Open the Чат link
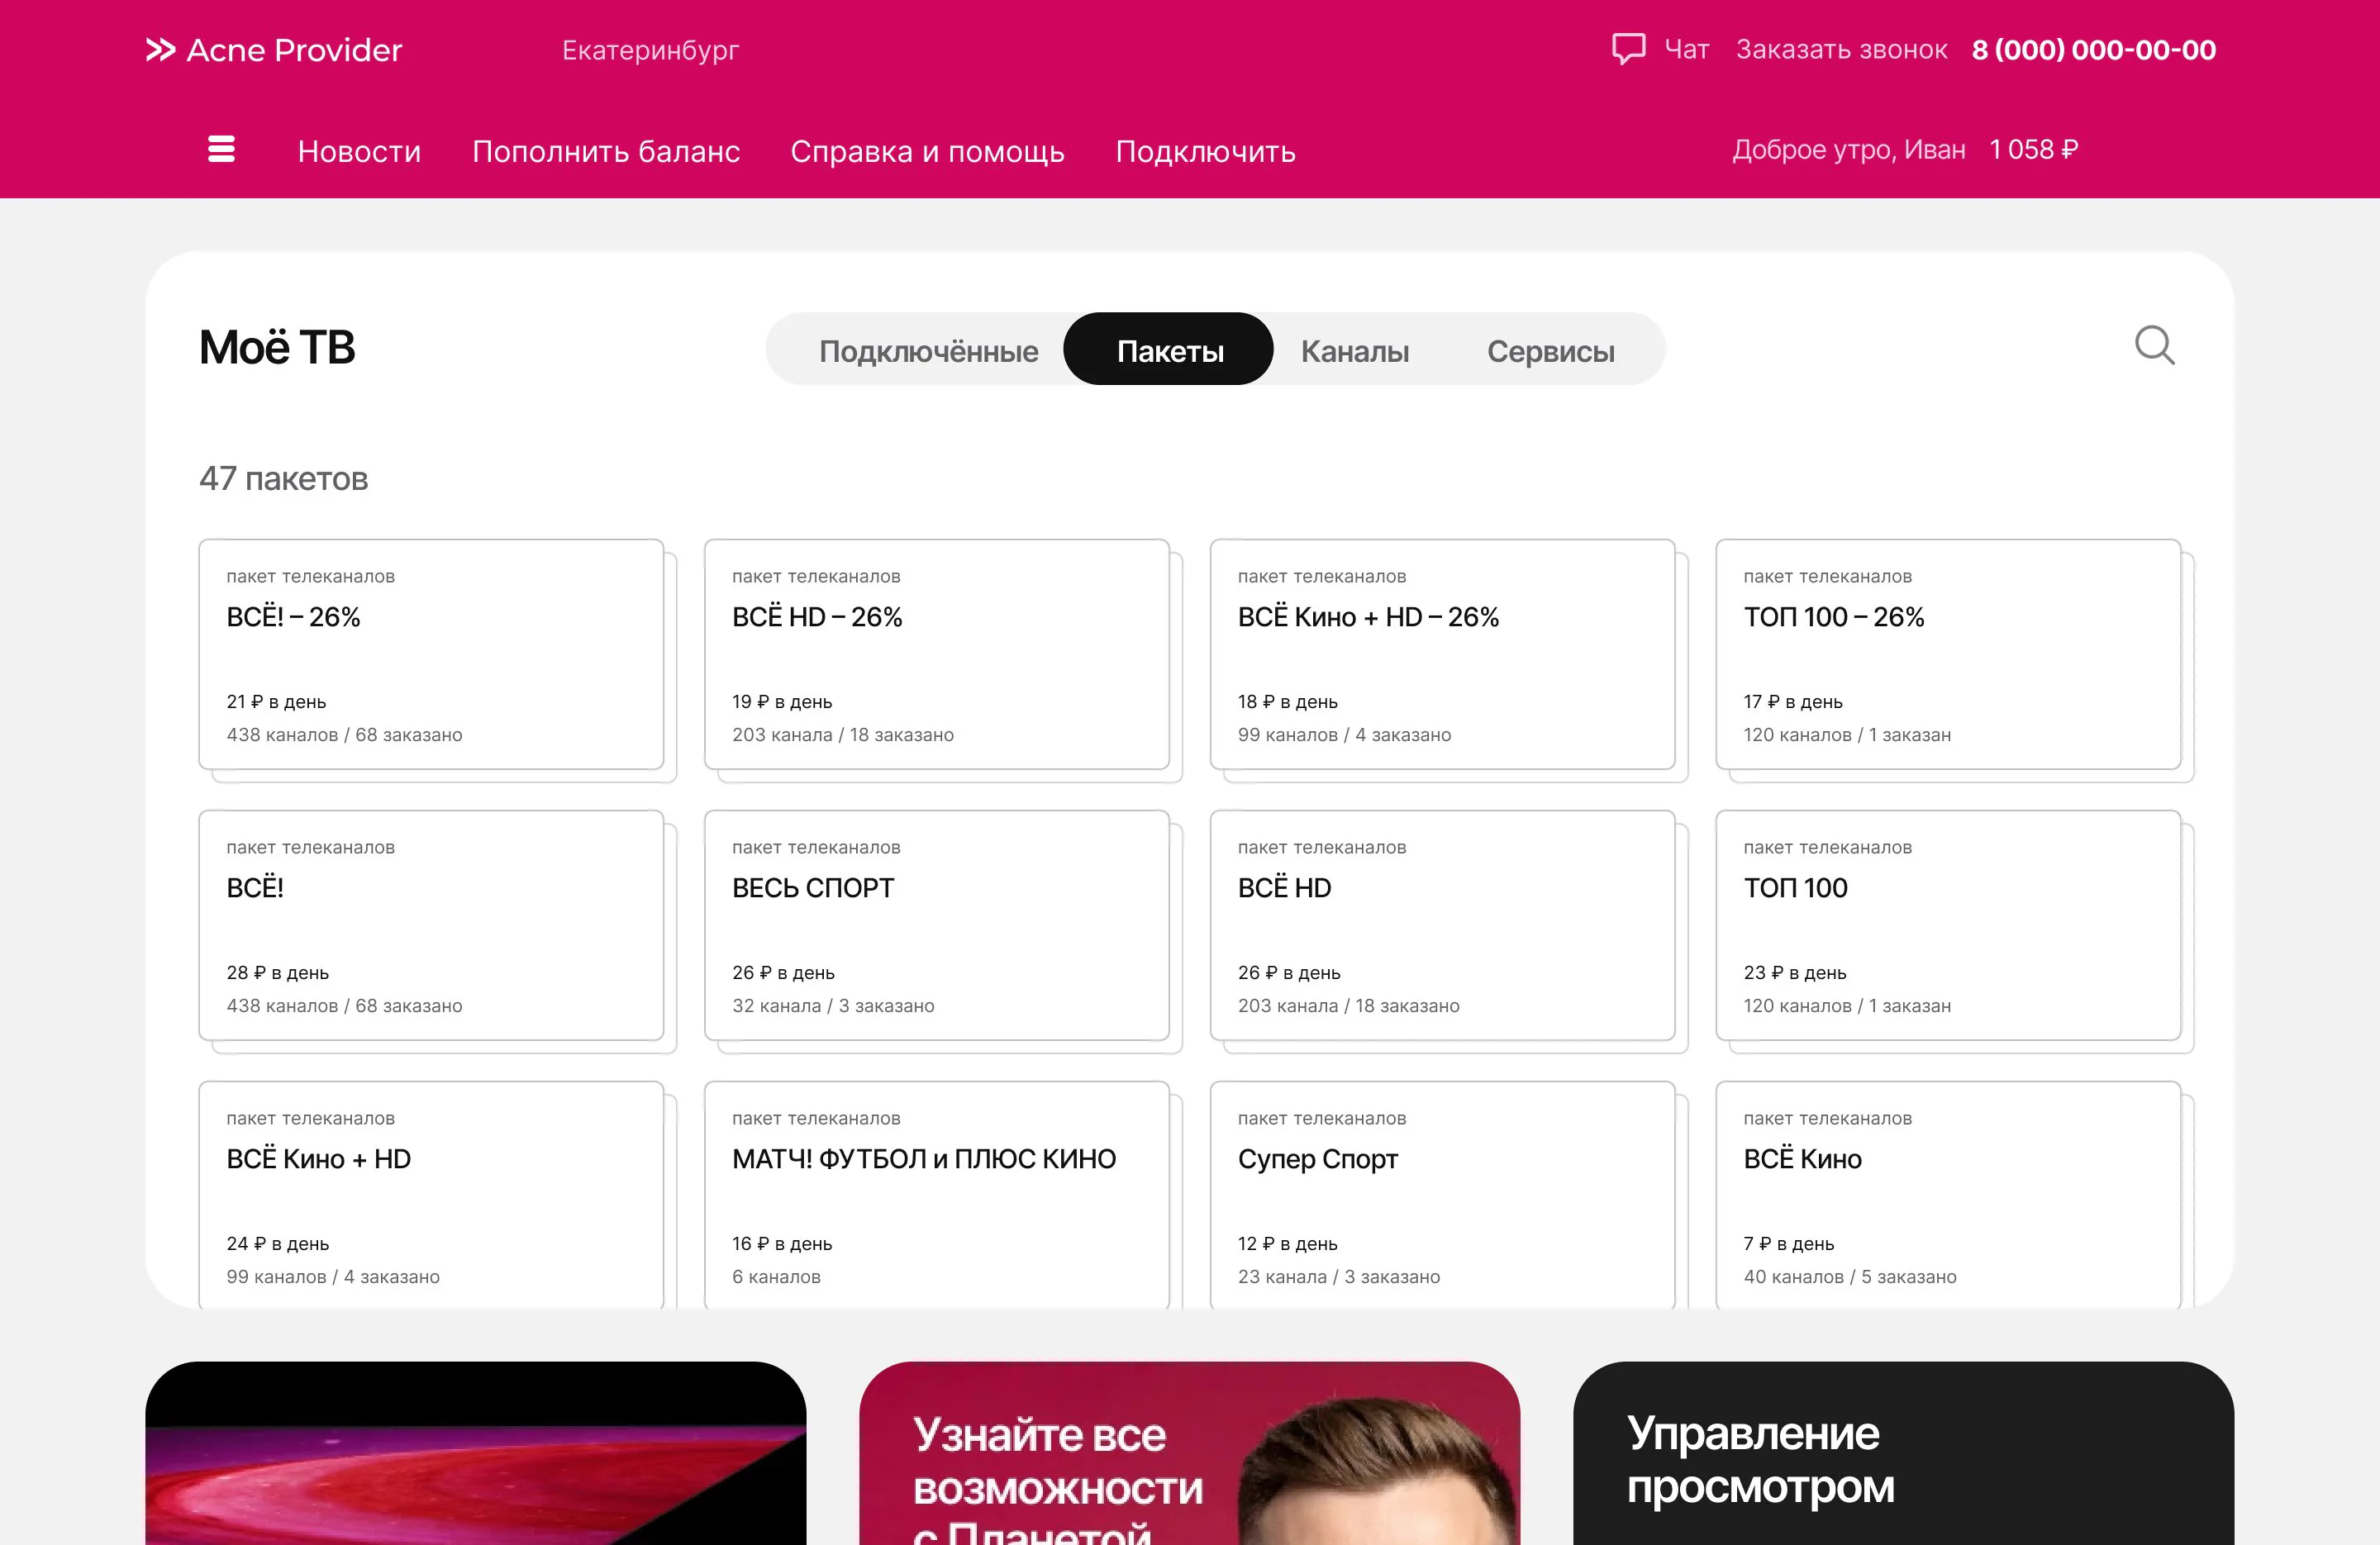2380x1545 pixels. tap(1686, 50)
